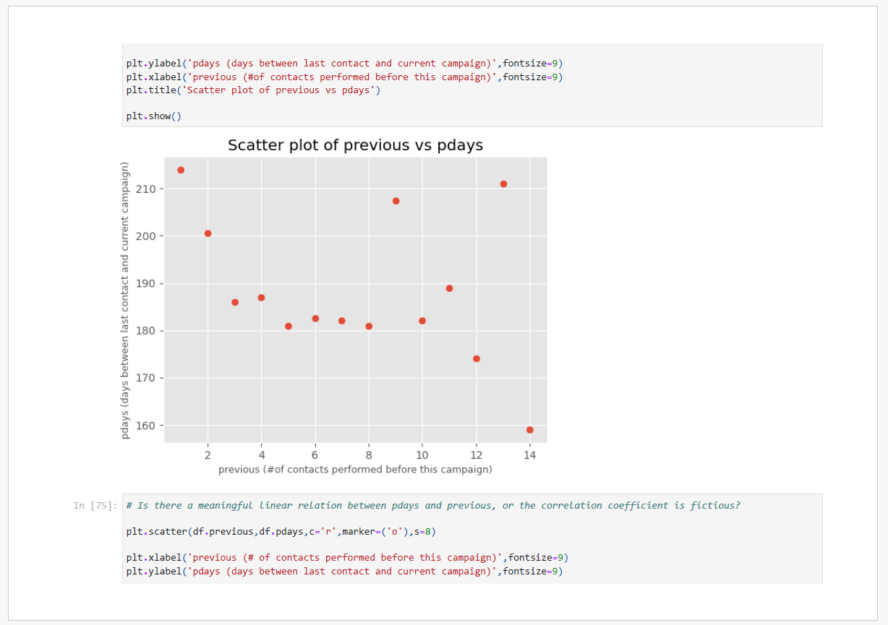
Task: Click the In [75] cell prompt
Action: (x=95, y=506)
